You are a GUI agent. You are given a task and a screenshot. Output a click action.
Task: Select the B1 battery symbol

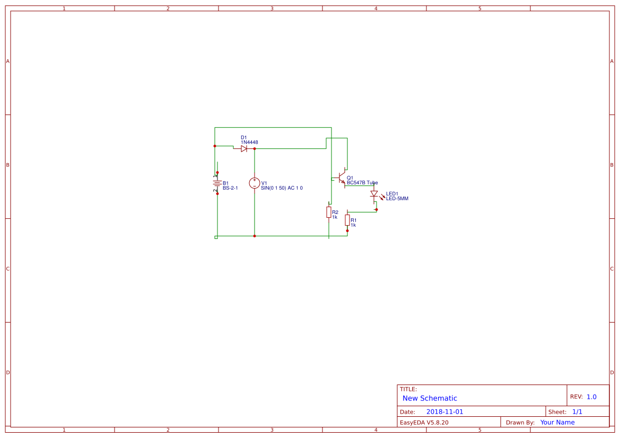click(217, 183)
